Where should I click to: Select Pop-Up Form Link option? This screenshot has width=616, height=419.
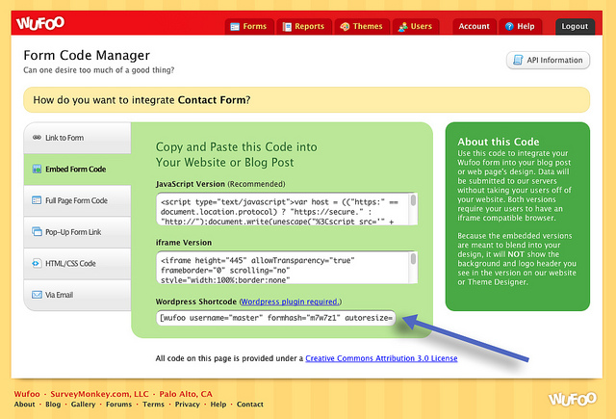pyautogui.click(x=77, y=232)
